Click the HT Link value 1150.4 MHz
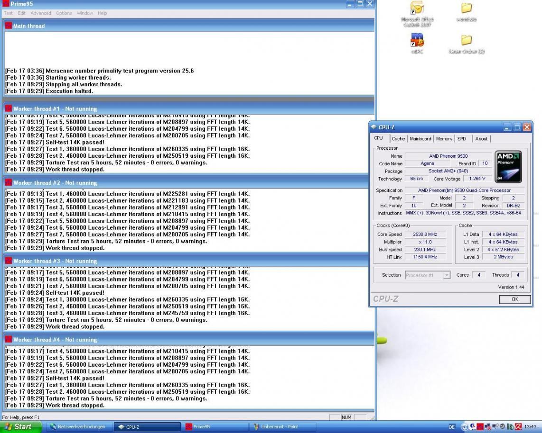The image size is (542, 433). pos(425,257)
